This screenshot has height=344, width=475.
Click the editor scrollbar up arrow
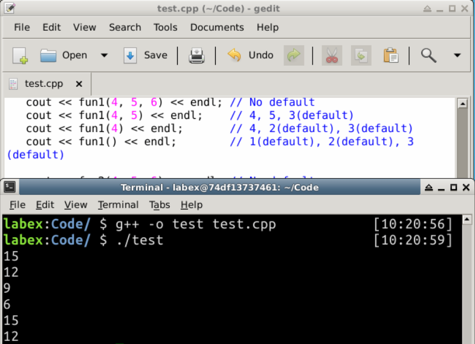point(462,103)
